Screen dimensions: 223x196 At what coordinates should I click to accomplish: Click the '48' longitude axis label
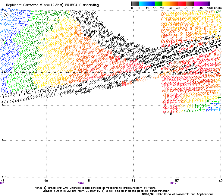coord(46,181)
